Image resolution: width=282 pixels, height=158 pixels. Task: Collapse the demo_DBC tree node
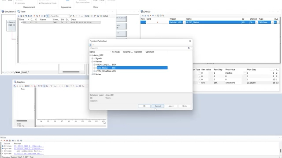[x=90, y=55]
